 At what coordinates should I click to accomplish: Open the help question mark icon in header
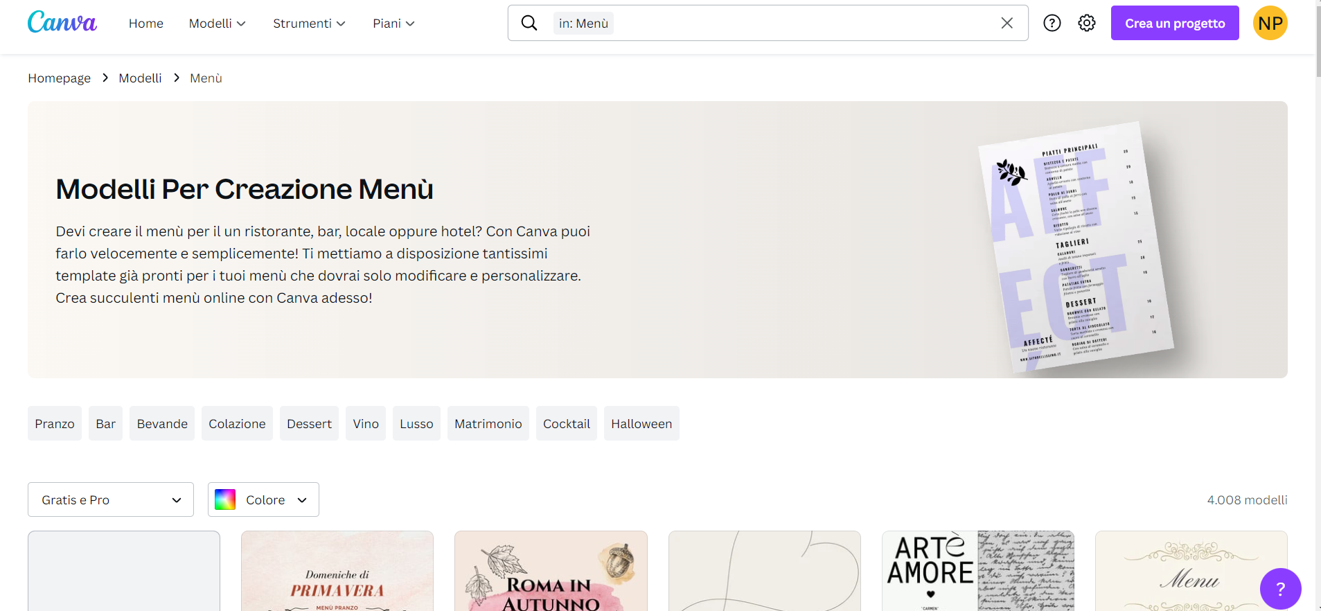(1052, 23)
